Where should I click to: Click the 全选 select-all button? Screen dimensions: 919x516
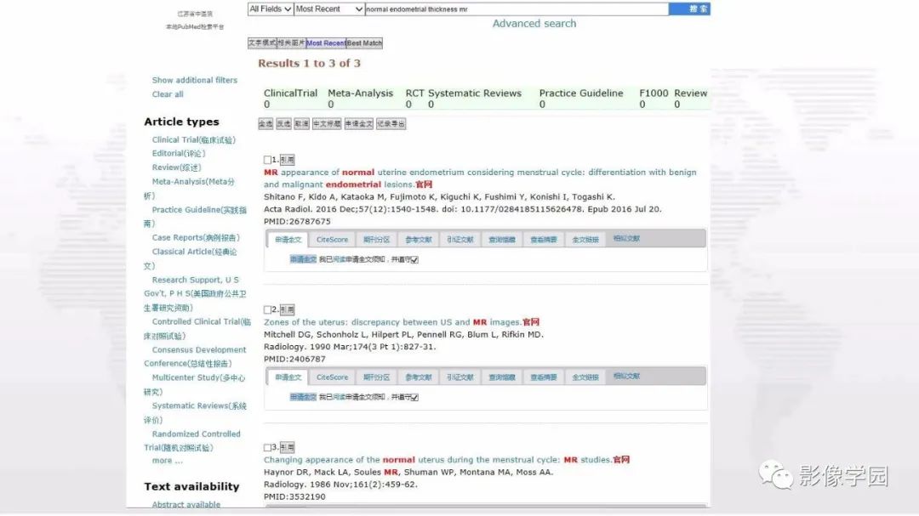click(265, 123)
